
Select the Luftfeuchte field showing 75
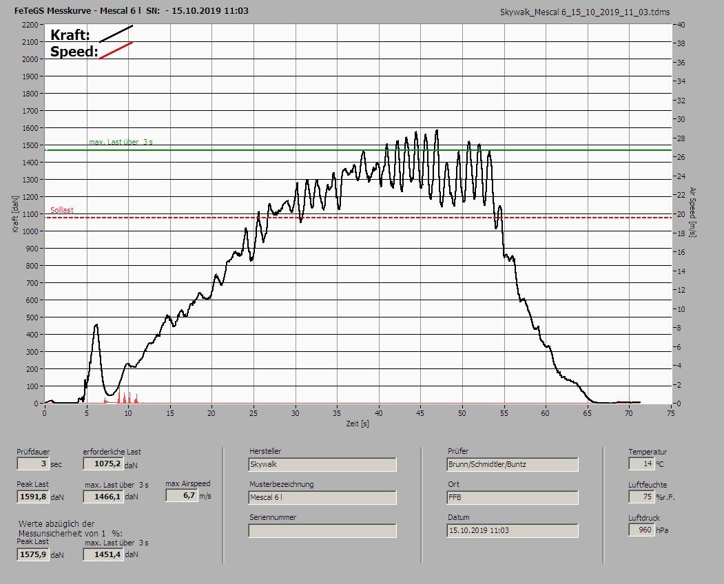pyautogui.click(x=641, y=497)
